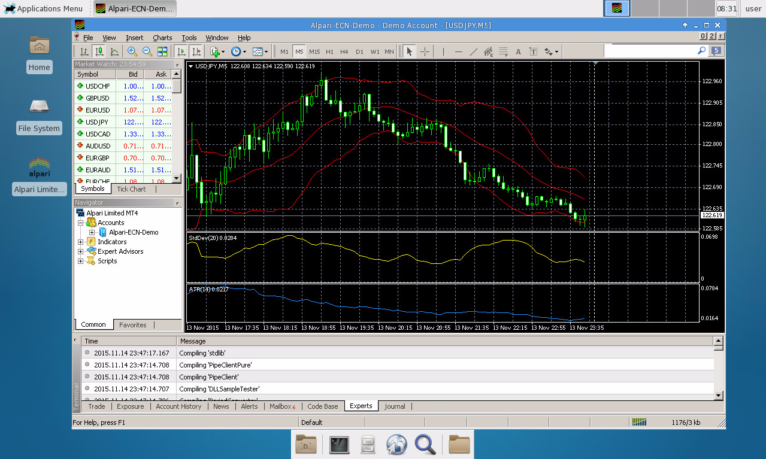Select the Text Label tool

(533, 51)
